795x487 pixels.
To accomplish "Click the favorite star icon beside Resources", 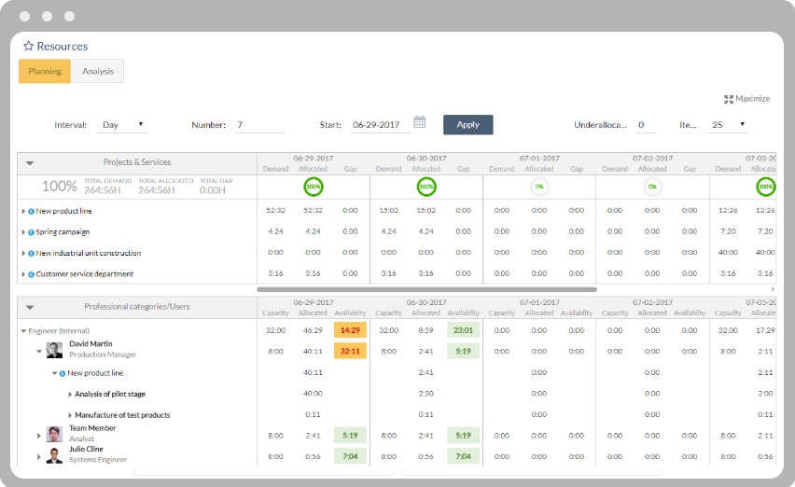I will (28, 46).
